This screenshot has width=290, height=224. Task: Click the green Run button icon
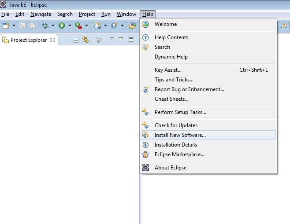pos(62,26)
